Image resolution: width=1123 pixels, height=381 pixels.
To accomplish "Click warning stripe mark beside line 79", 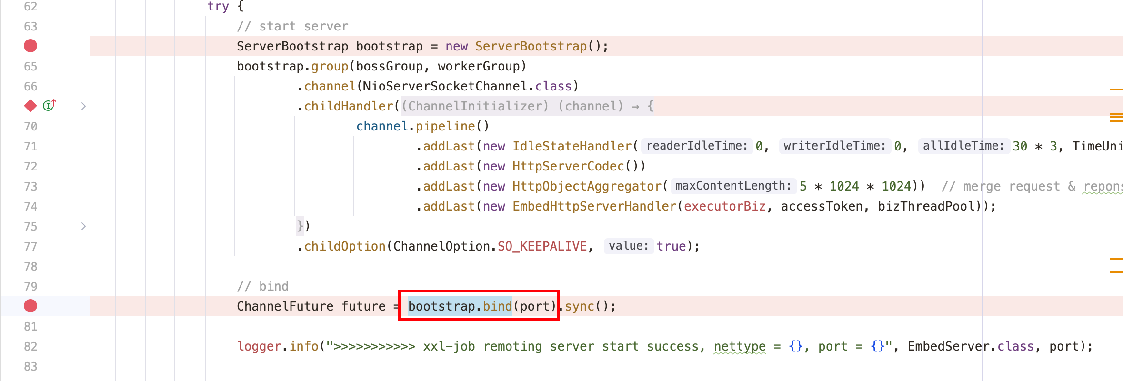I will pyautogui.click(x=1116, y=272).
